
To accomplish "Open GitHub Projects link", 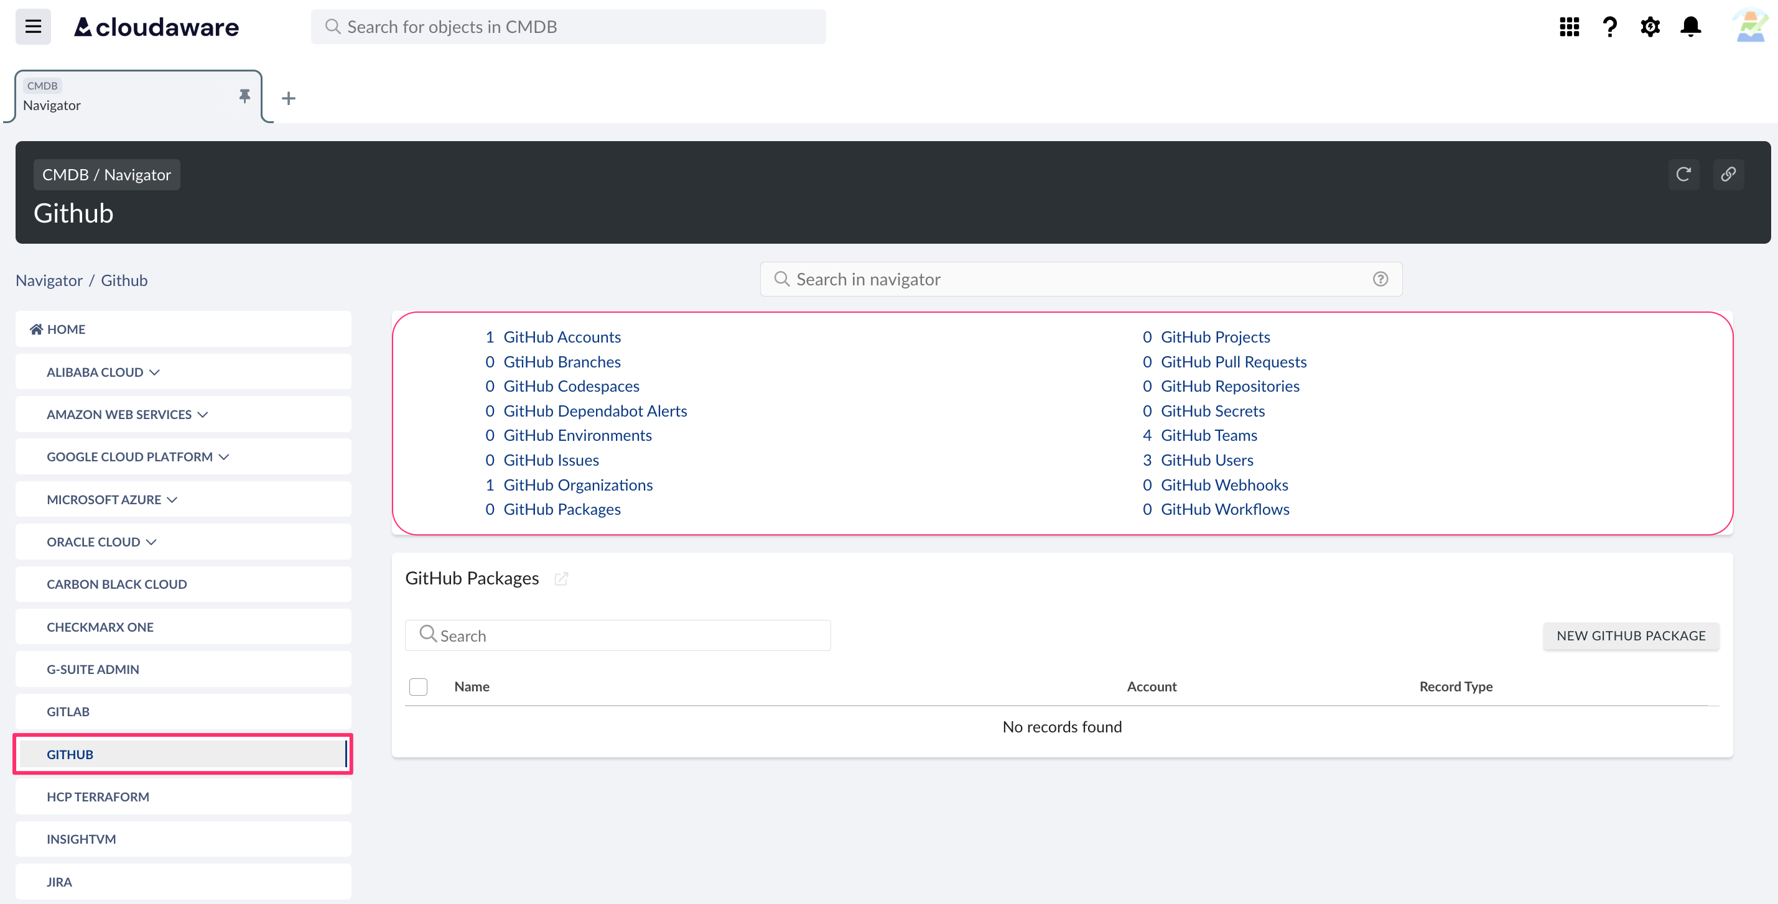I will point(1215,337).
